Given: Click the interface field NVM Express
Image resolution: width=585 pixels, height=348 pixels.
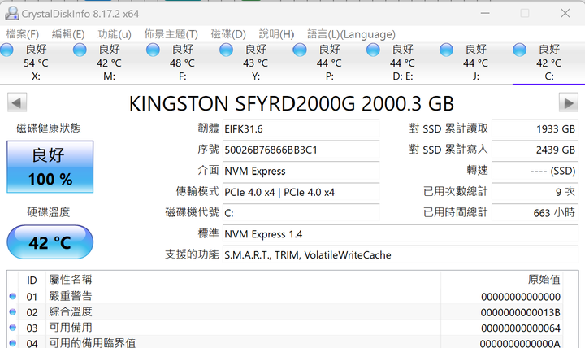Looking at the screenshot, I should tap(301, 171).
